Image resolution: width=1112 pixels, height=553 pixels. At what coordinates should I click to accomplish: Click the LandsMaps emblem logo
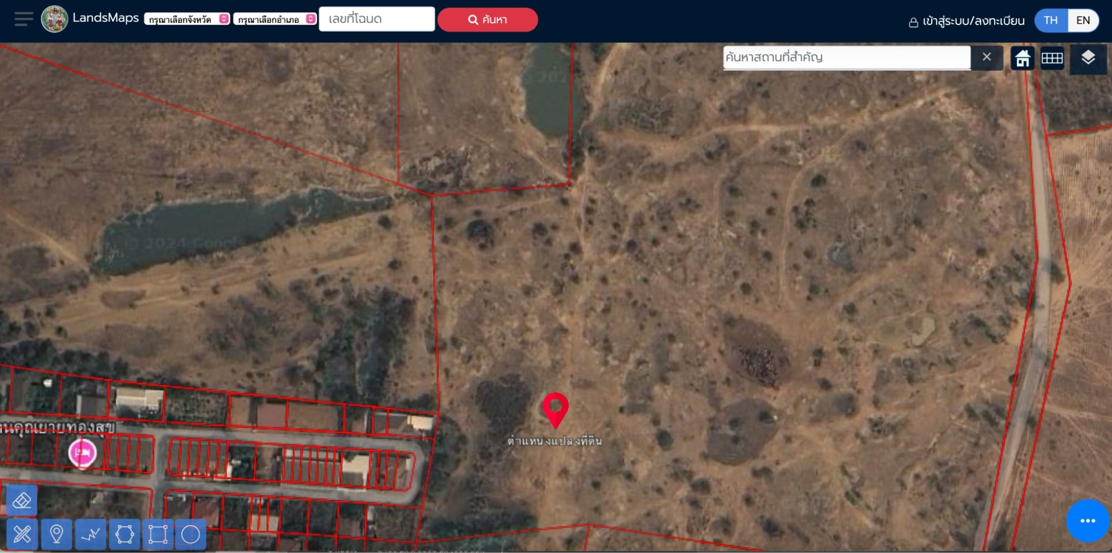(55, 19)
